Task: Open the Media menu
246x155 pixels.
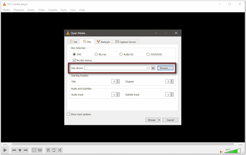Action: click(x=6, y=10)
